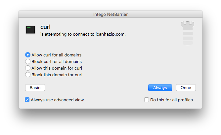Click the "Block curl for all domains" label text
This screenshot has width=221, height=135.
pos(57,61)
